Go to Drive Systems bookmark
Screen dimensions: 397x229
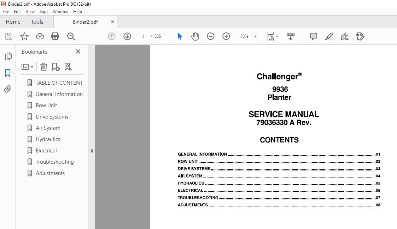(52, 117)
